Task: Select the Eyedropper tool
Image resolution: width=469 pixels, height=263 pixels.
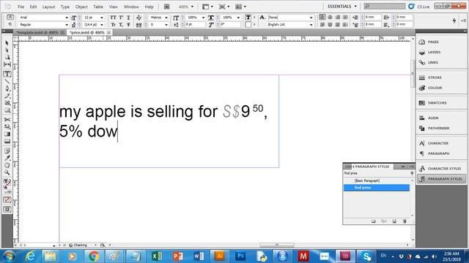Action: click(7, 158)
